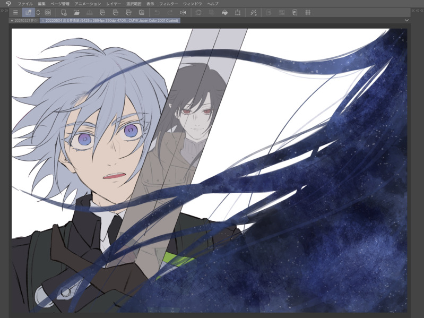Redo the last action

(x=170, y=12)
